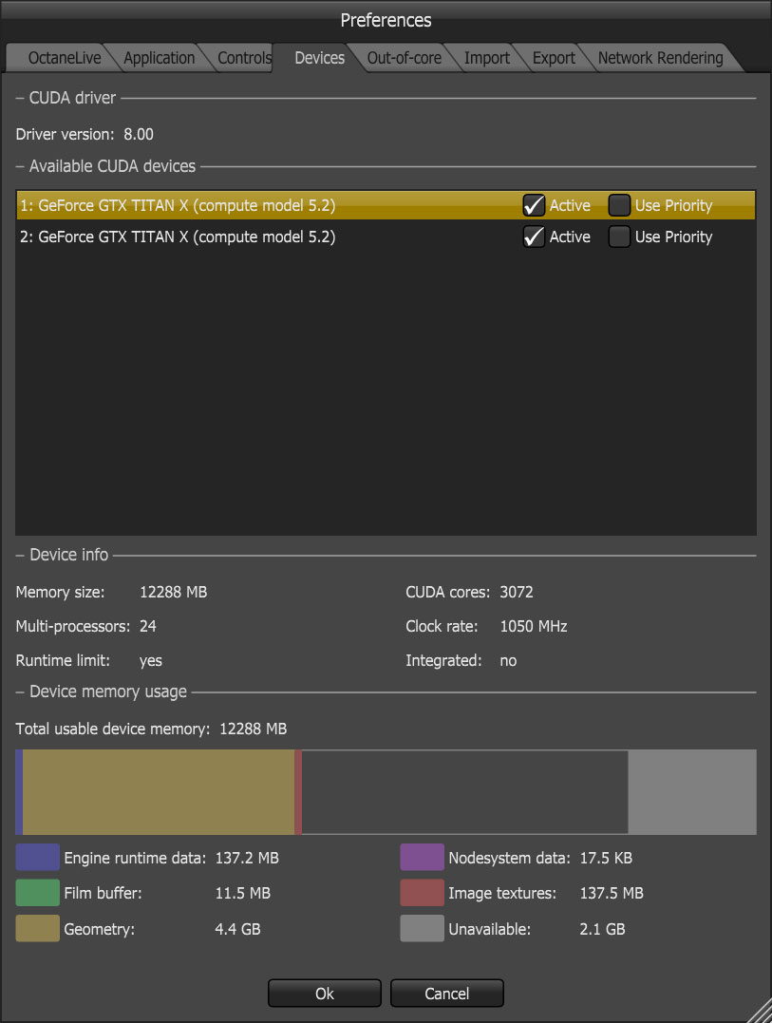Click the red Image textures swatch
772x1023 pixels.
(422, 893)
